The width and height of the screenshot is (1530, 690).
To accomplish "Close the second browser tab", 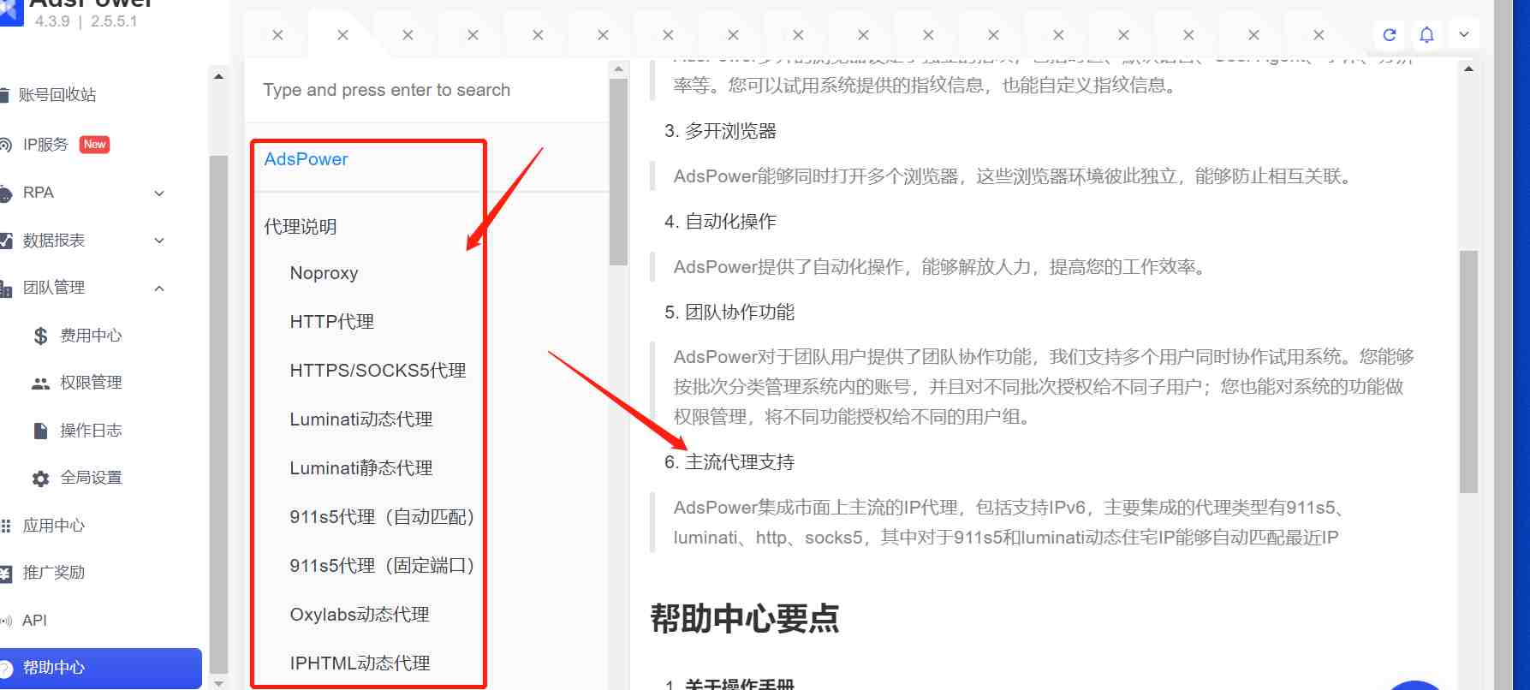I will pos(342,35).
